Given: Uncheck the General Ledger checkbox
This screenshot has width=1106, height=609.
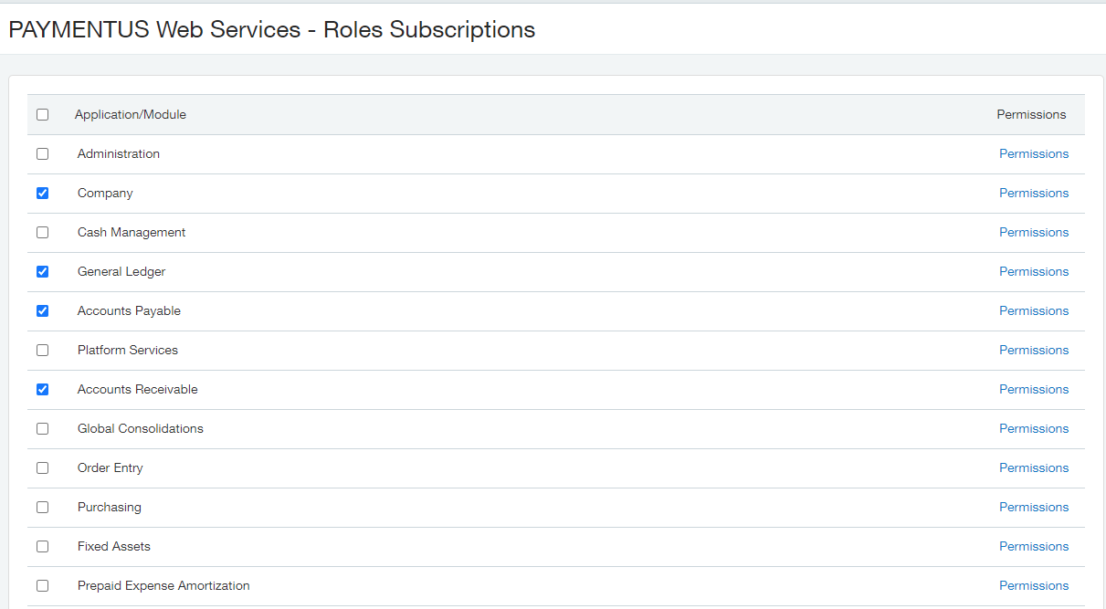Looking at the screenshot, I should pyautogui.click(x=42, y=272).
